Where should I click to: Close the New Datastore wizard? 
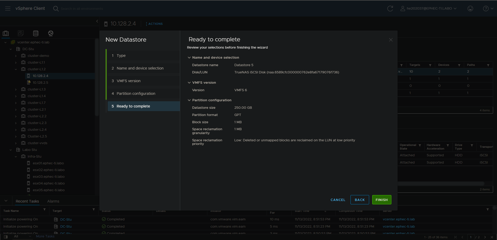tap(391, 40)
